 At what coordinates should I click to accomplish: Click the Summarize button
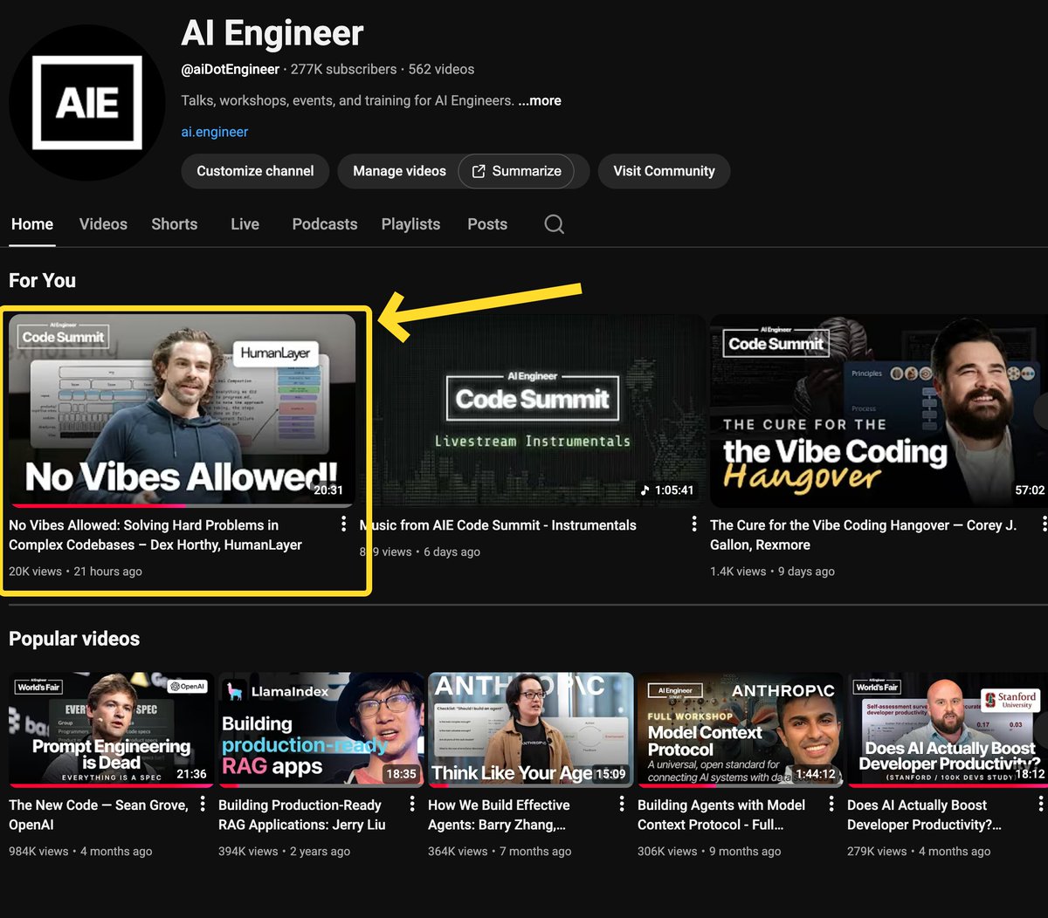pos(517,171)
